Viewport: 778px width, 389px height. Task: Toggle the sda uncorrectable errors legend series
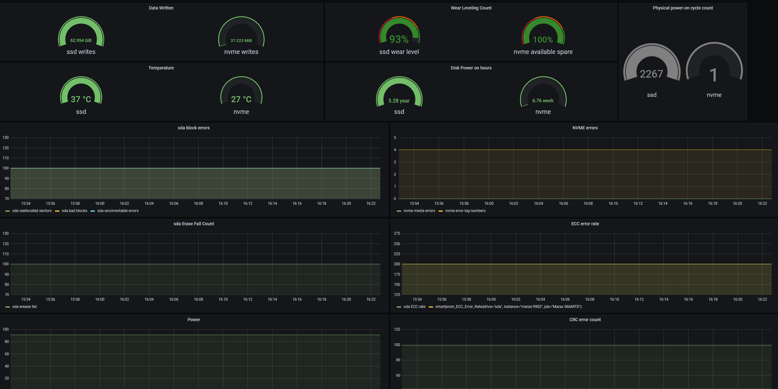click(x=118, y=211)
